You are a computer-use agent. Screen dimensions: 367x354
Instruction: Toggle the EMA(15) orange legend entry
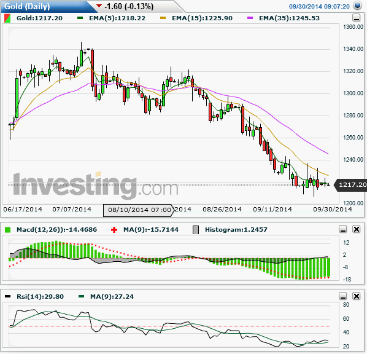coord(196,18)
